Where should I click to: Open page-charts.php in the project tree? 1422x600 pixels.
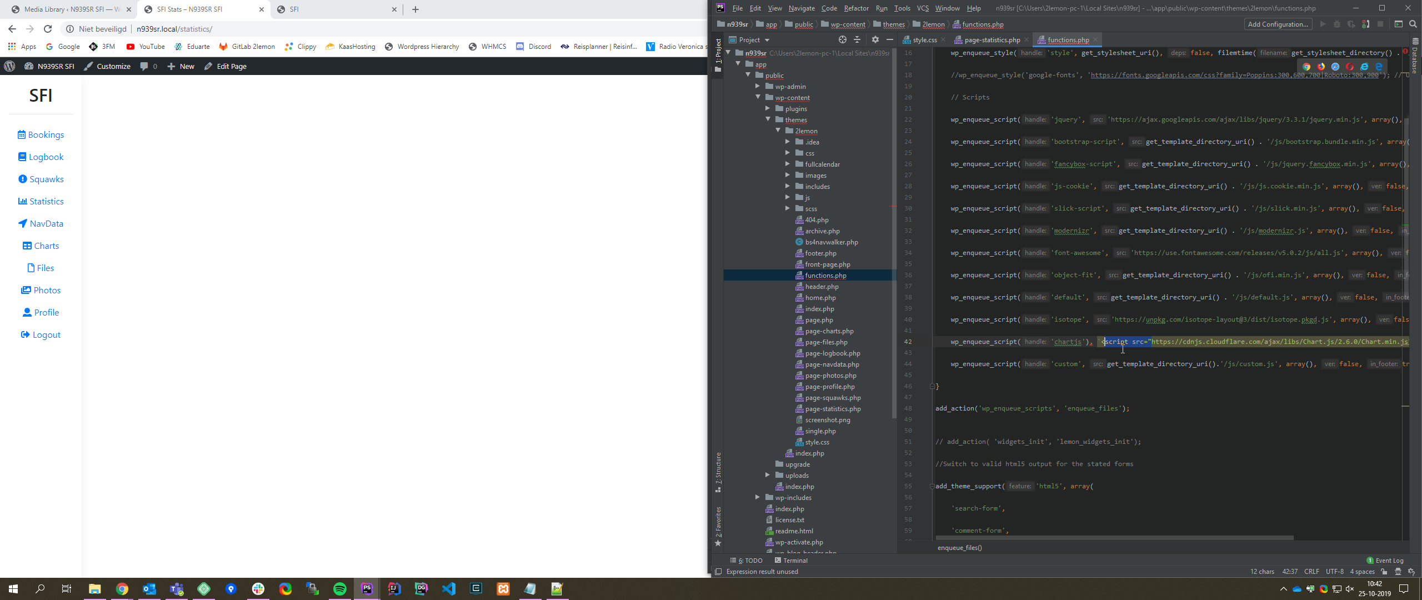click(829, 331)
